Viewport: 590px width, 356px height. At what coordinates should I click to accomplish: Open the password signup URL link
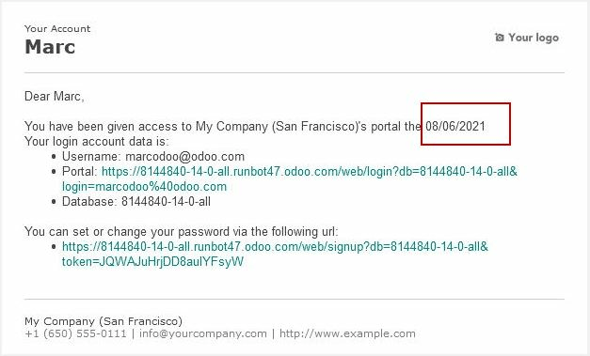pyautogui.click(x=275, y=247)
